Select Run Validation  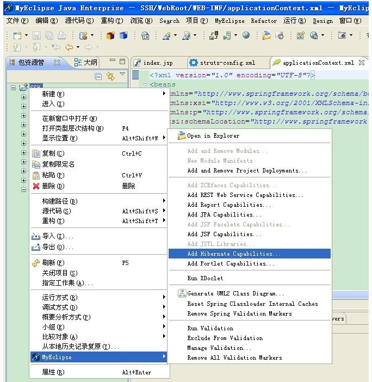pyautogui.click(x=250, y=328)
